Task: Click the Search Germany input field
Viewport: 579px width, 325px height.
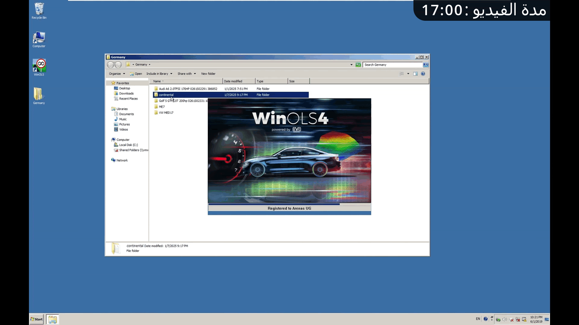Action: pos(392,65)
